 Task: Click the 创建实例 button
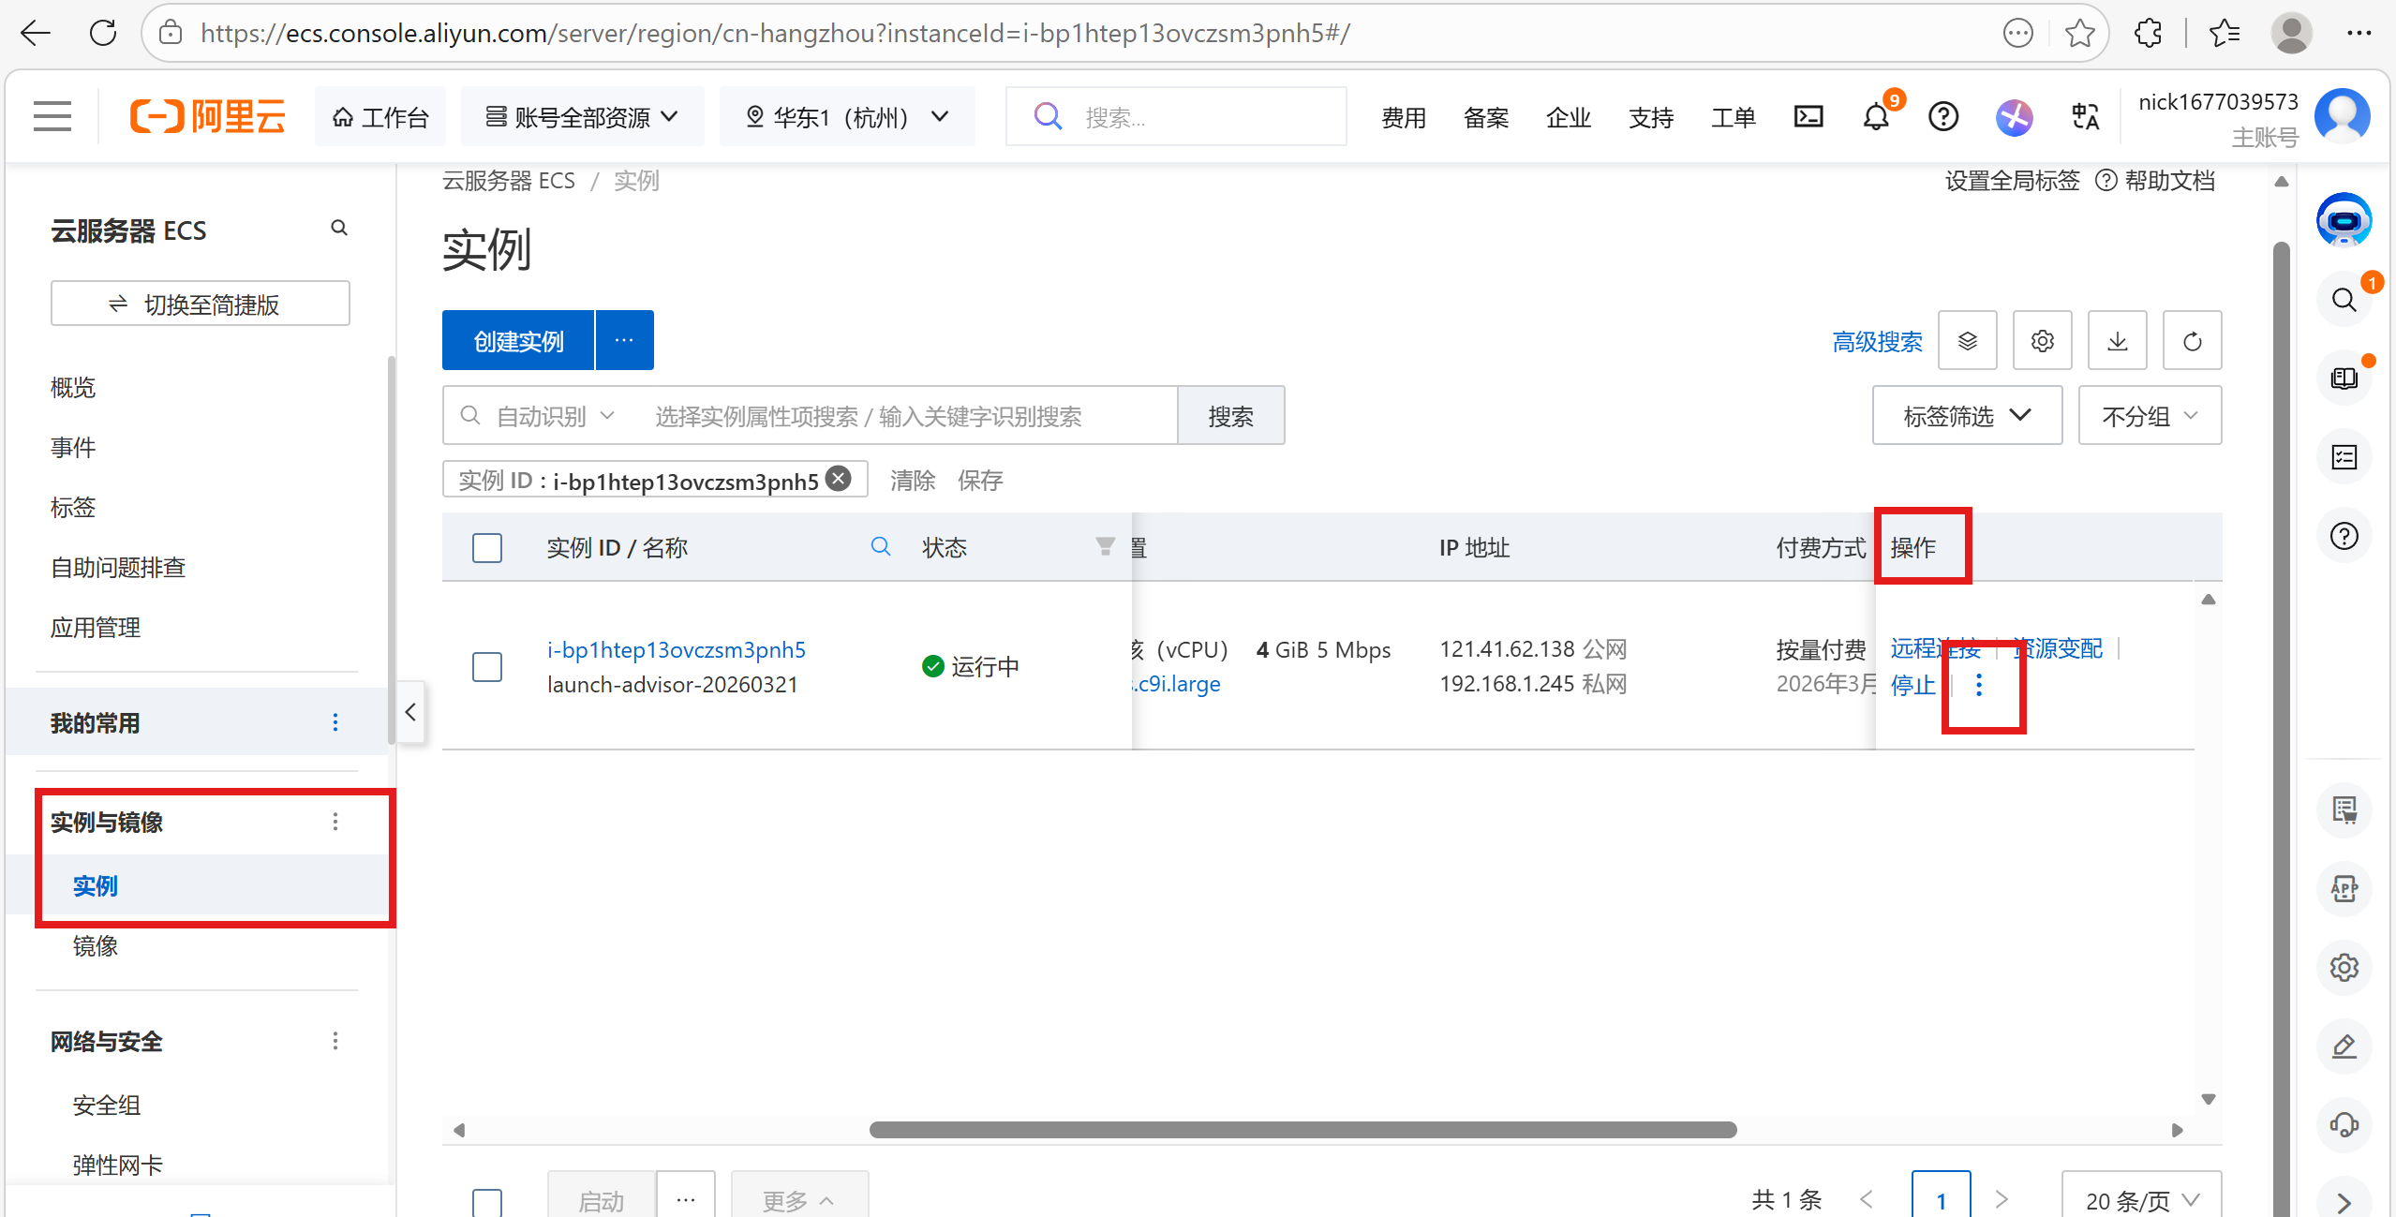(518, 341)
